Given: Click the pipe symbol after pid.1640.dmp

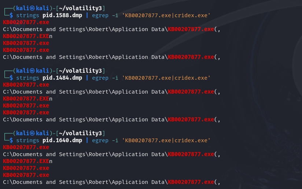Looking at the screenshot, I should (x=87, y=140).
